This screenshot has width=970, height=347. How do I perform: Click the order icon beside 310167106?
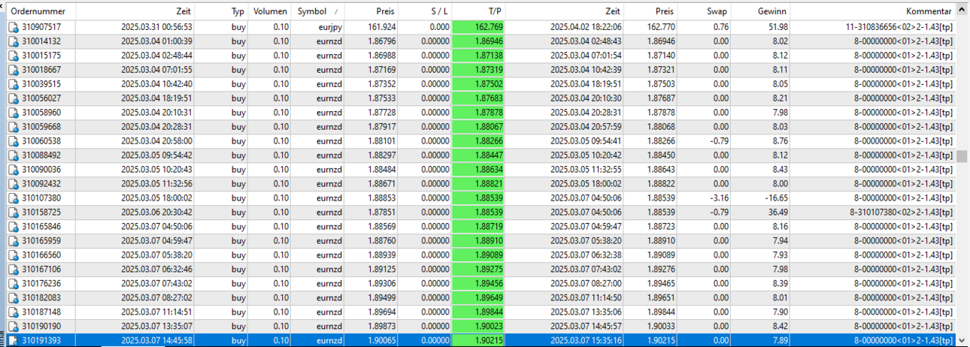(13, 270)
